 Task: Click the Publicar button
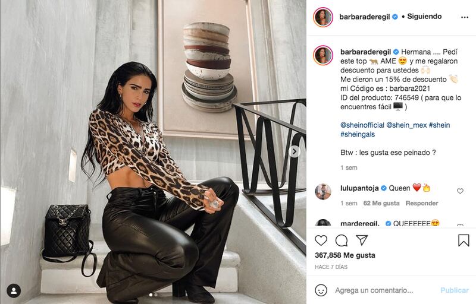455,290
